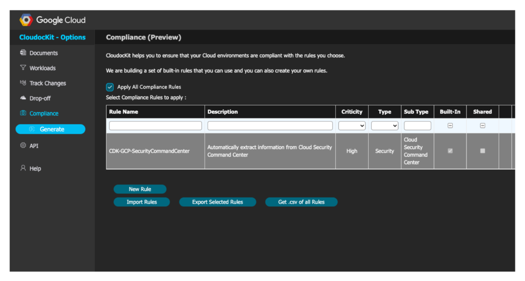Focus the Description filter field
This screenshot has height=281, width=525.
pyautogui.click(x=270, y=126)
